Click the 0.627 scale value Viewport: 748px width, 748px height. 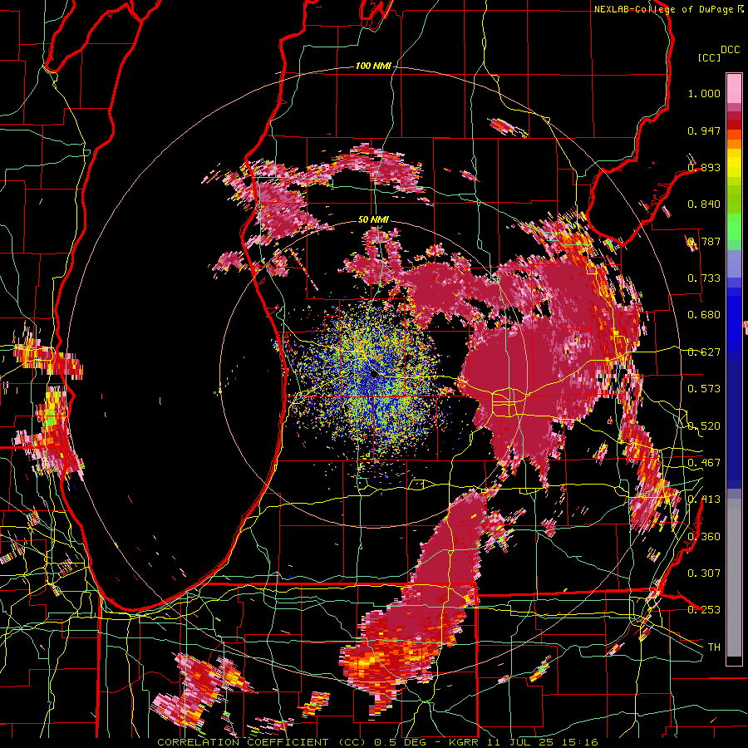pyautogui.click(x=704, y=352)
